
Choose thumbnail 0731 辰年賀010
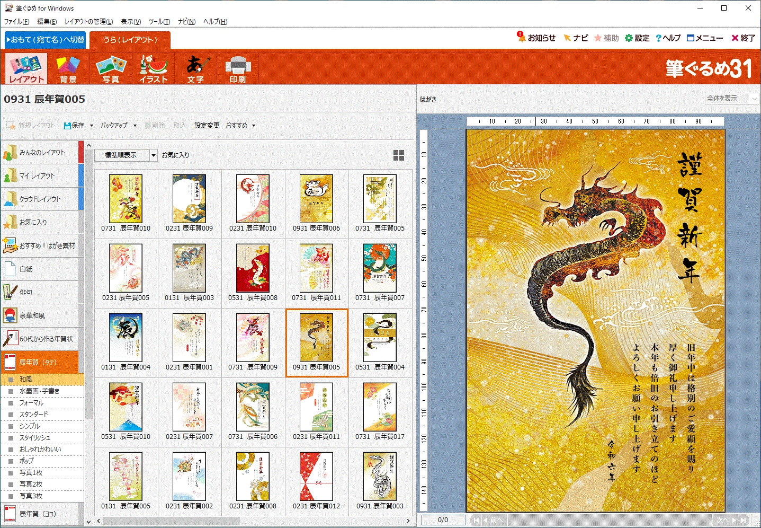pos(126,204)
